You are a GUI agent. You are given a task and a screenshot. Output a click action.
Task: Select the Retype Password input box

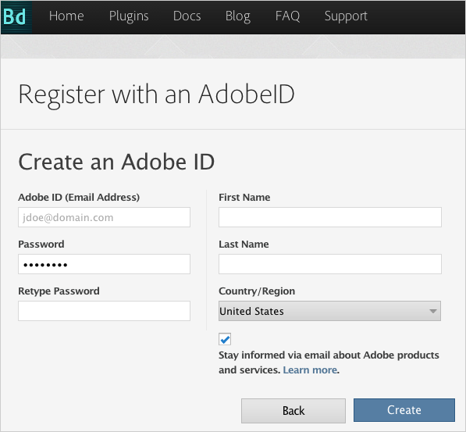pos(104,311)
